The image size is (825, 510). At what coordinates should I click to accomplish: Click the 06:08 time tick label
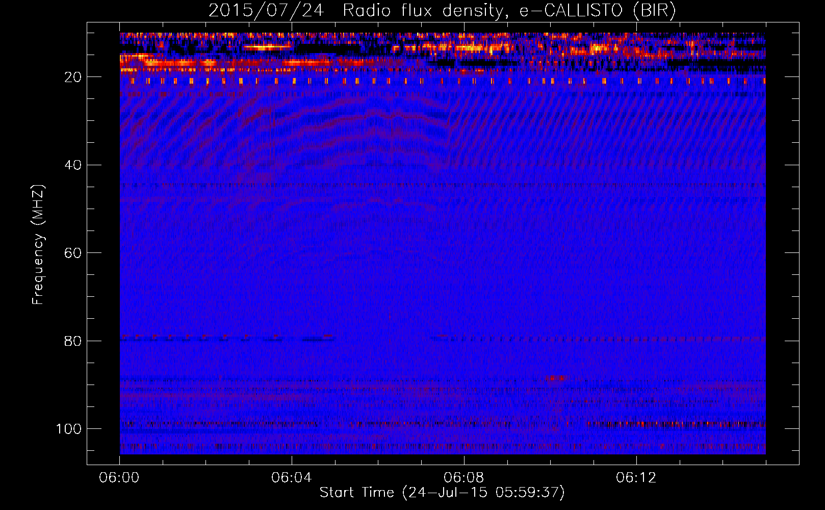pos(464,478)
